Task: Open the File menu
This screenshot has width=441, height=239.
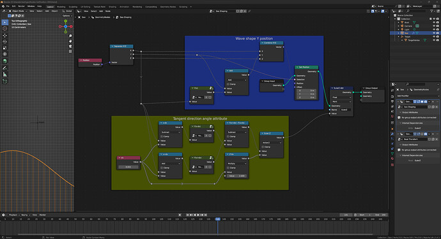Action: pos(8,6)
